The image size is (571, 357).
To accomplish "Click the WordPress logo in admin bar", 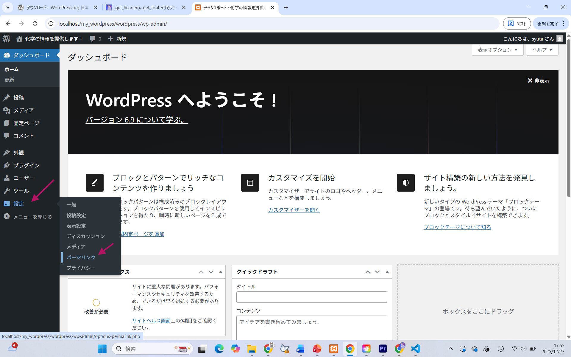I will point(6,39).
